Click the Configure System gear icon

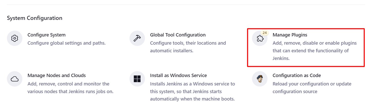click(15, 38)
